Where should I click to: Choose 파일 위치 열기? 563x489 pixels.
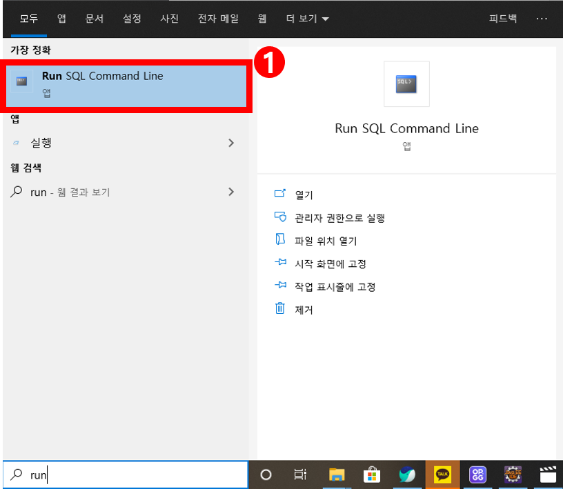pos(326,241)
